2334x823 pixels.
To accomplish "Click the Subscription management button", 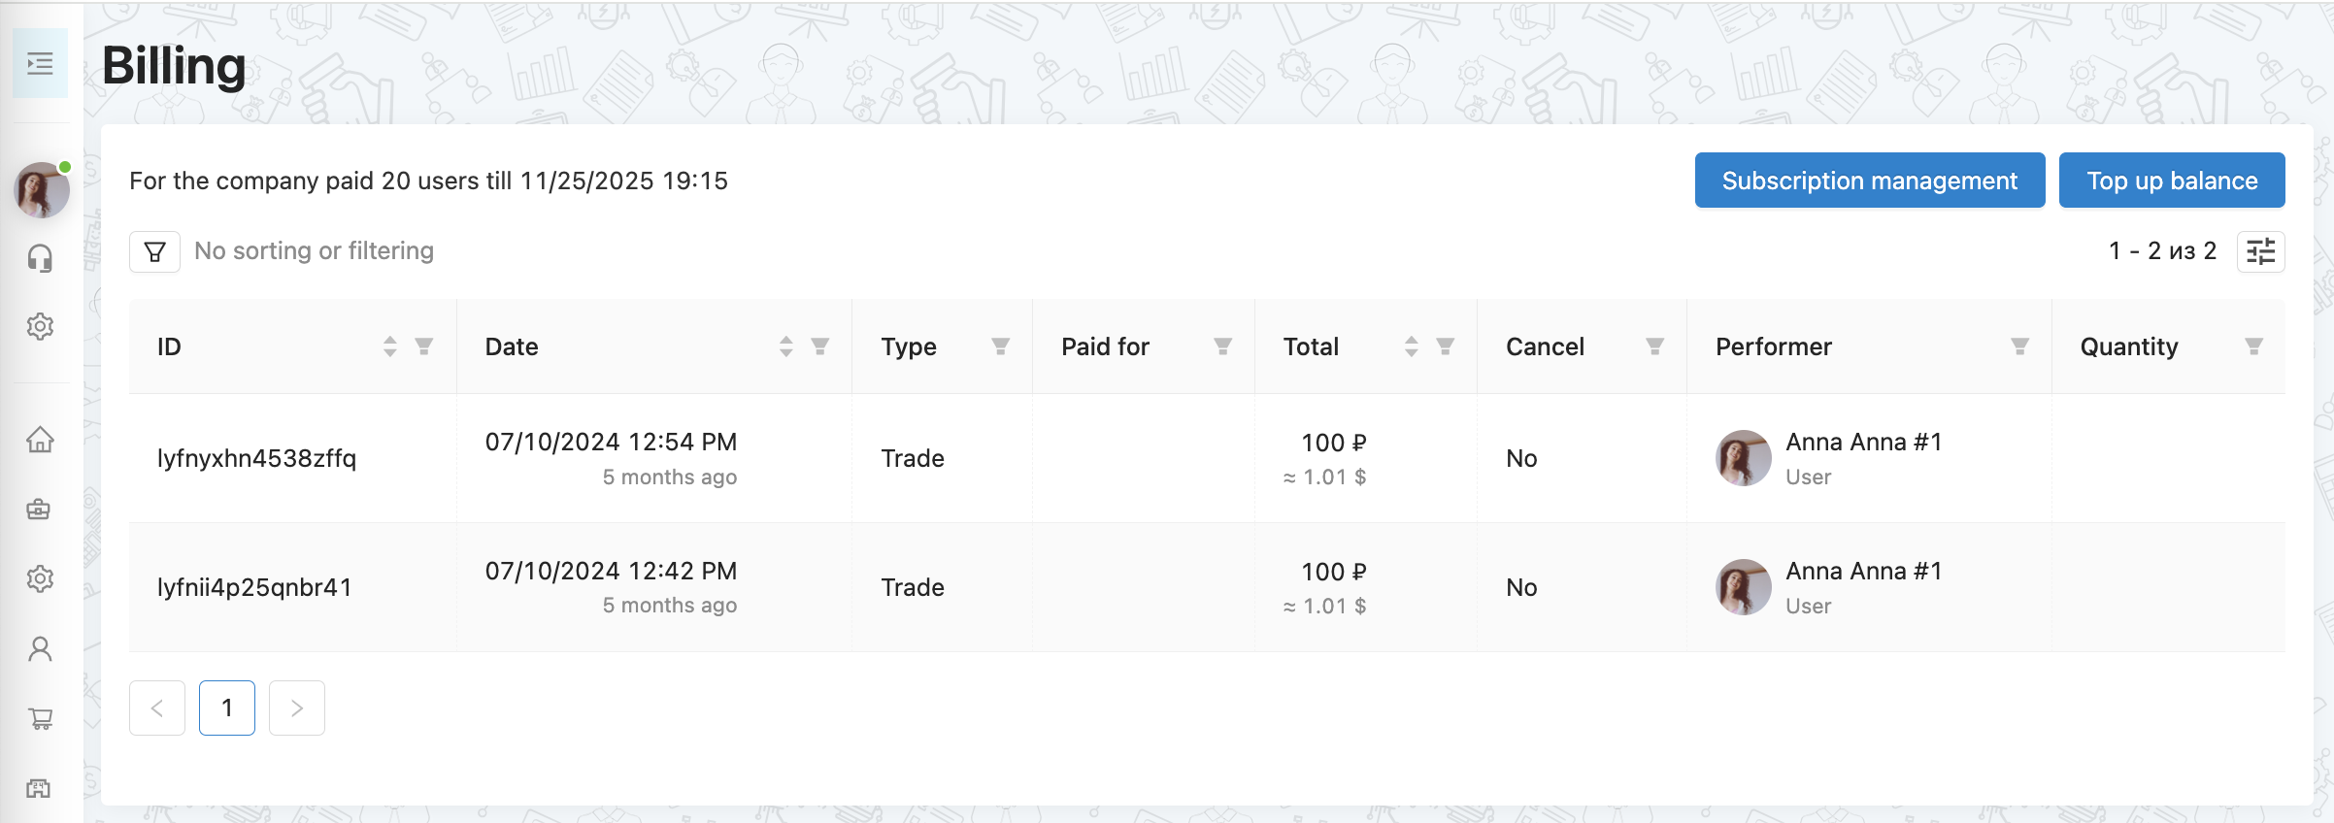I will pyautogui.click(x=1870, y=181).
